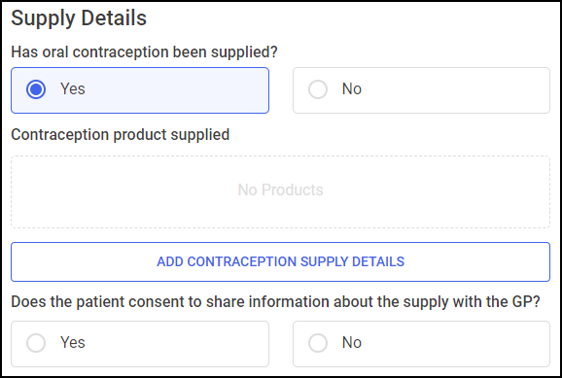Image resolution: width=562 pixels, height=378 pixels.
Task: Click the dashed empty products box
Action: tap(280, 191)
